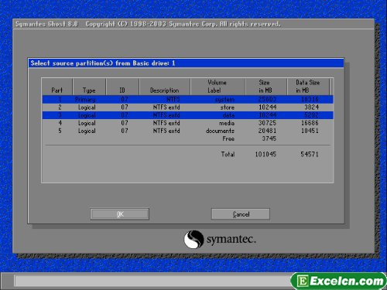The image size is (387, 290).
Task: Select partition 1 Primary NTFS system row
Action: [x=187, y=100]
